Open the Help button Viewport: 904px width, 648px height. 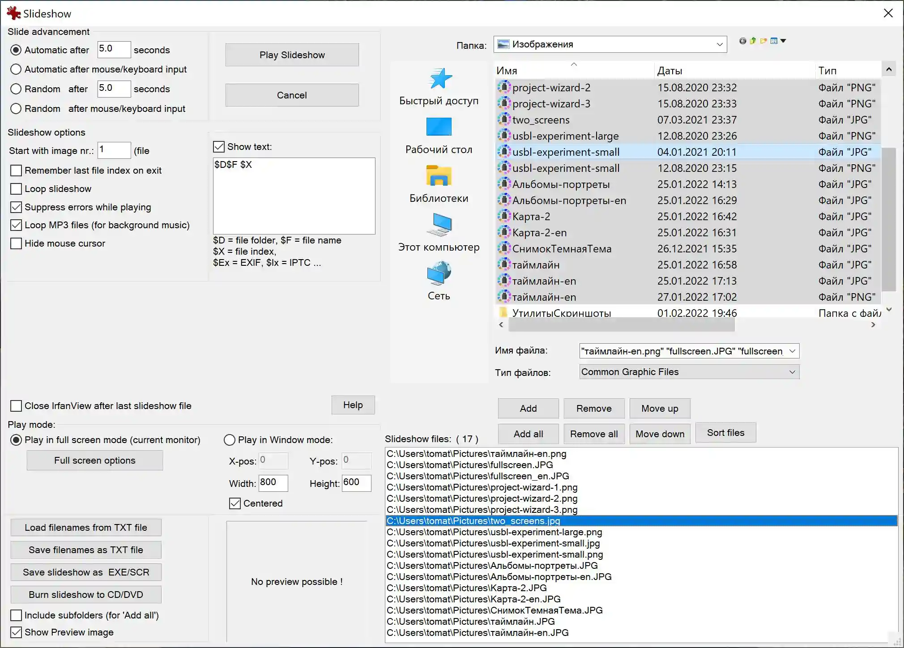click(353, 405)
